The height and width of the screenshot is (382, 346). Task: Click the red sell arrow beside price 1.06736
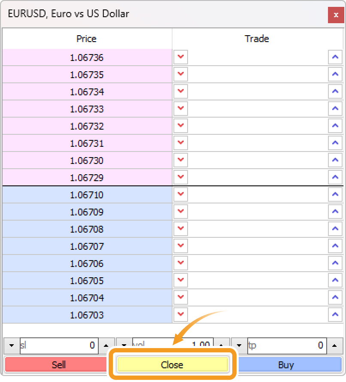[x=180, y=57]
